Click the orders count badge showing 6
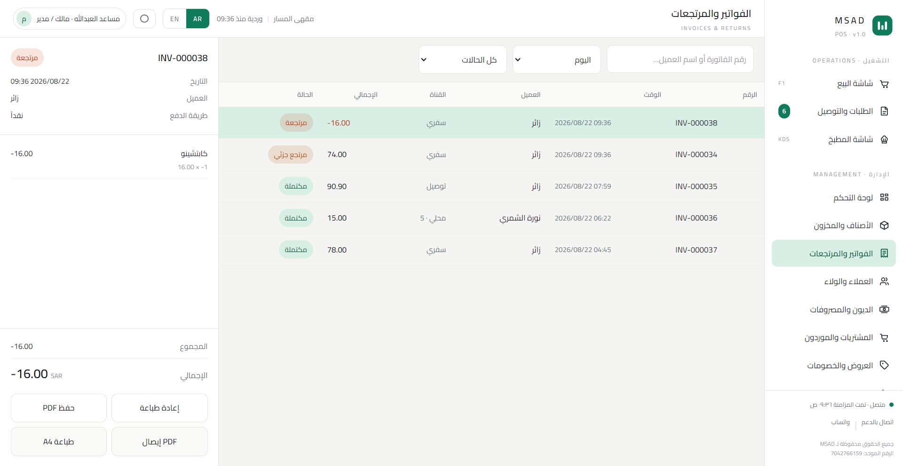 click(784, 111)
